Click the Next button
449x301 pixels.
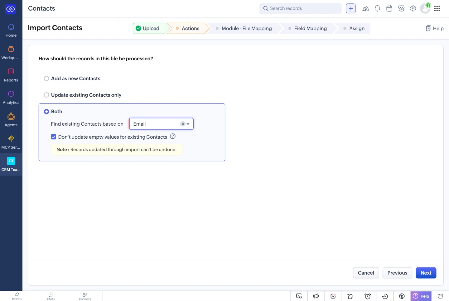[426, 273]
